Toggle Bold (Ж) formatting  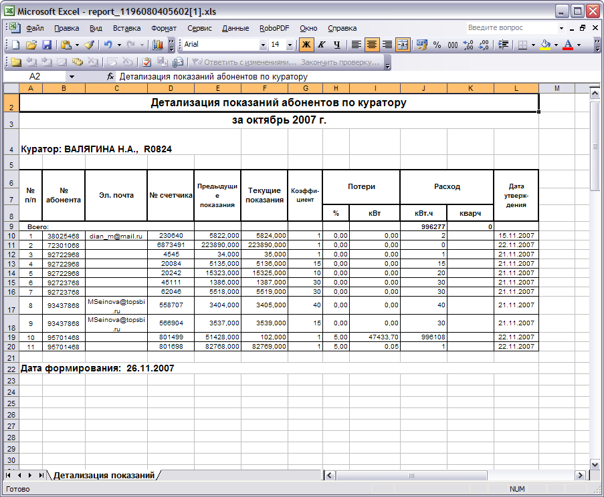(x=306, y=45)
